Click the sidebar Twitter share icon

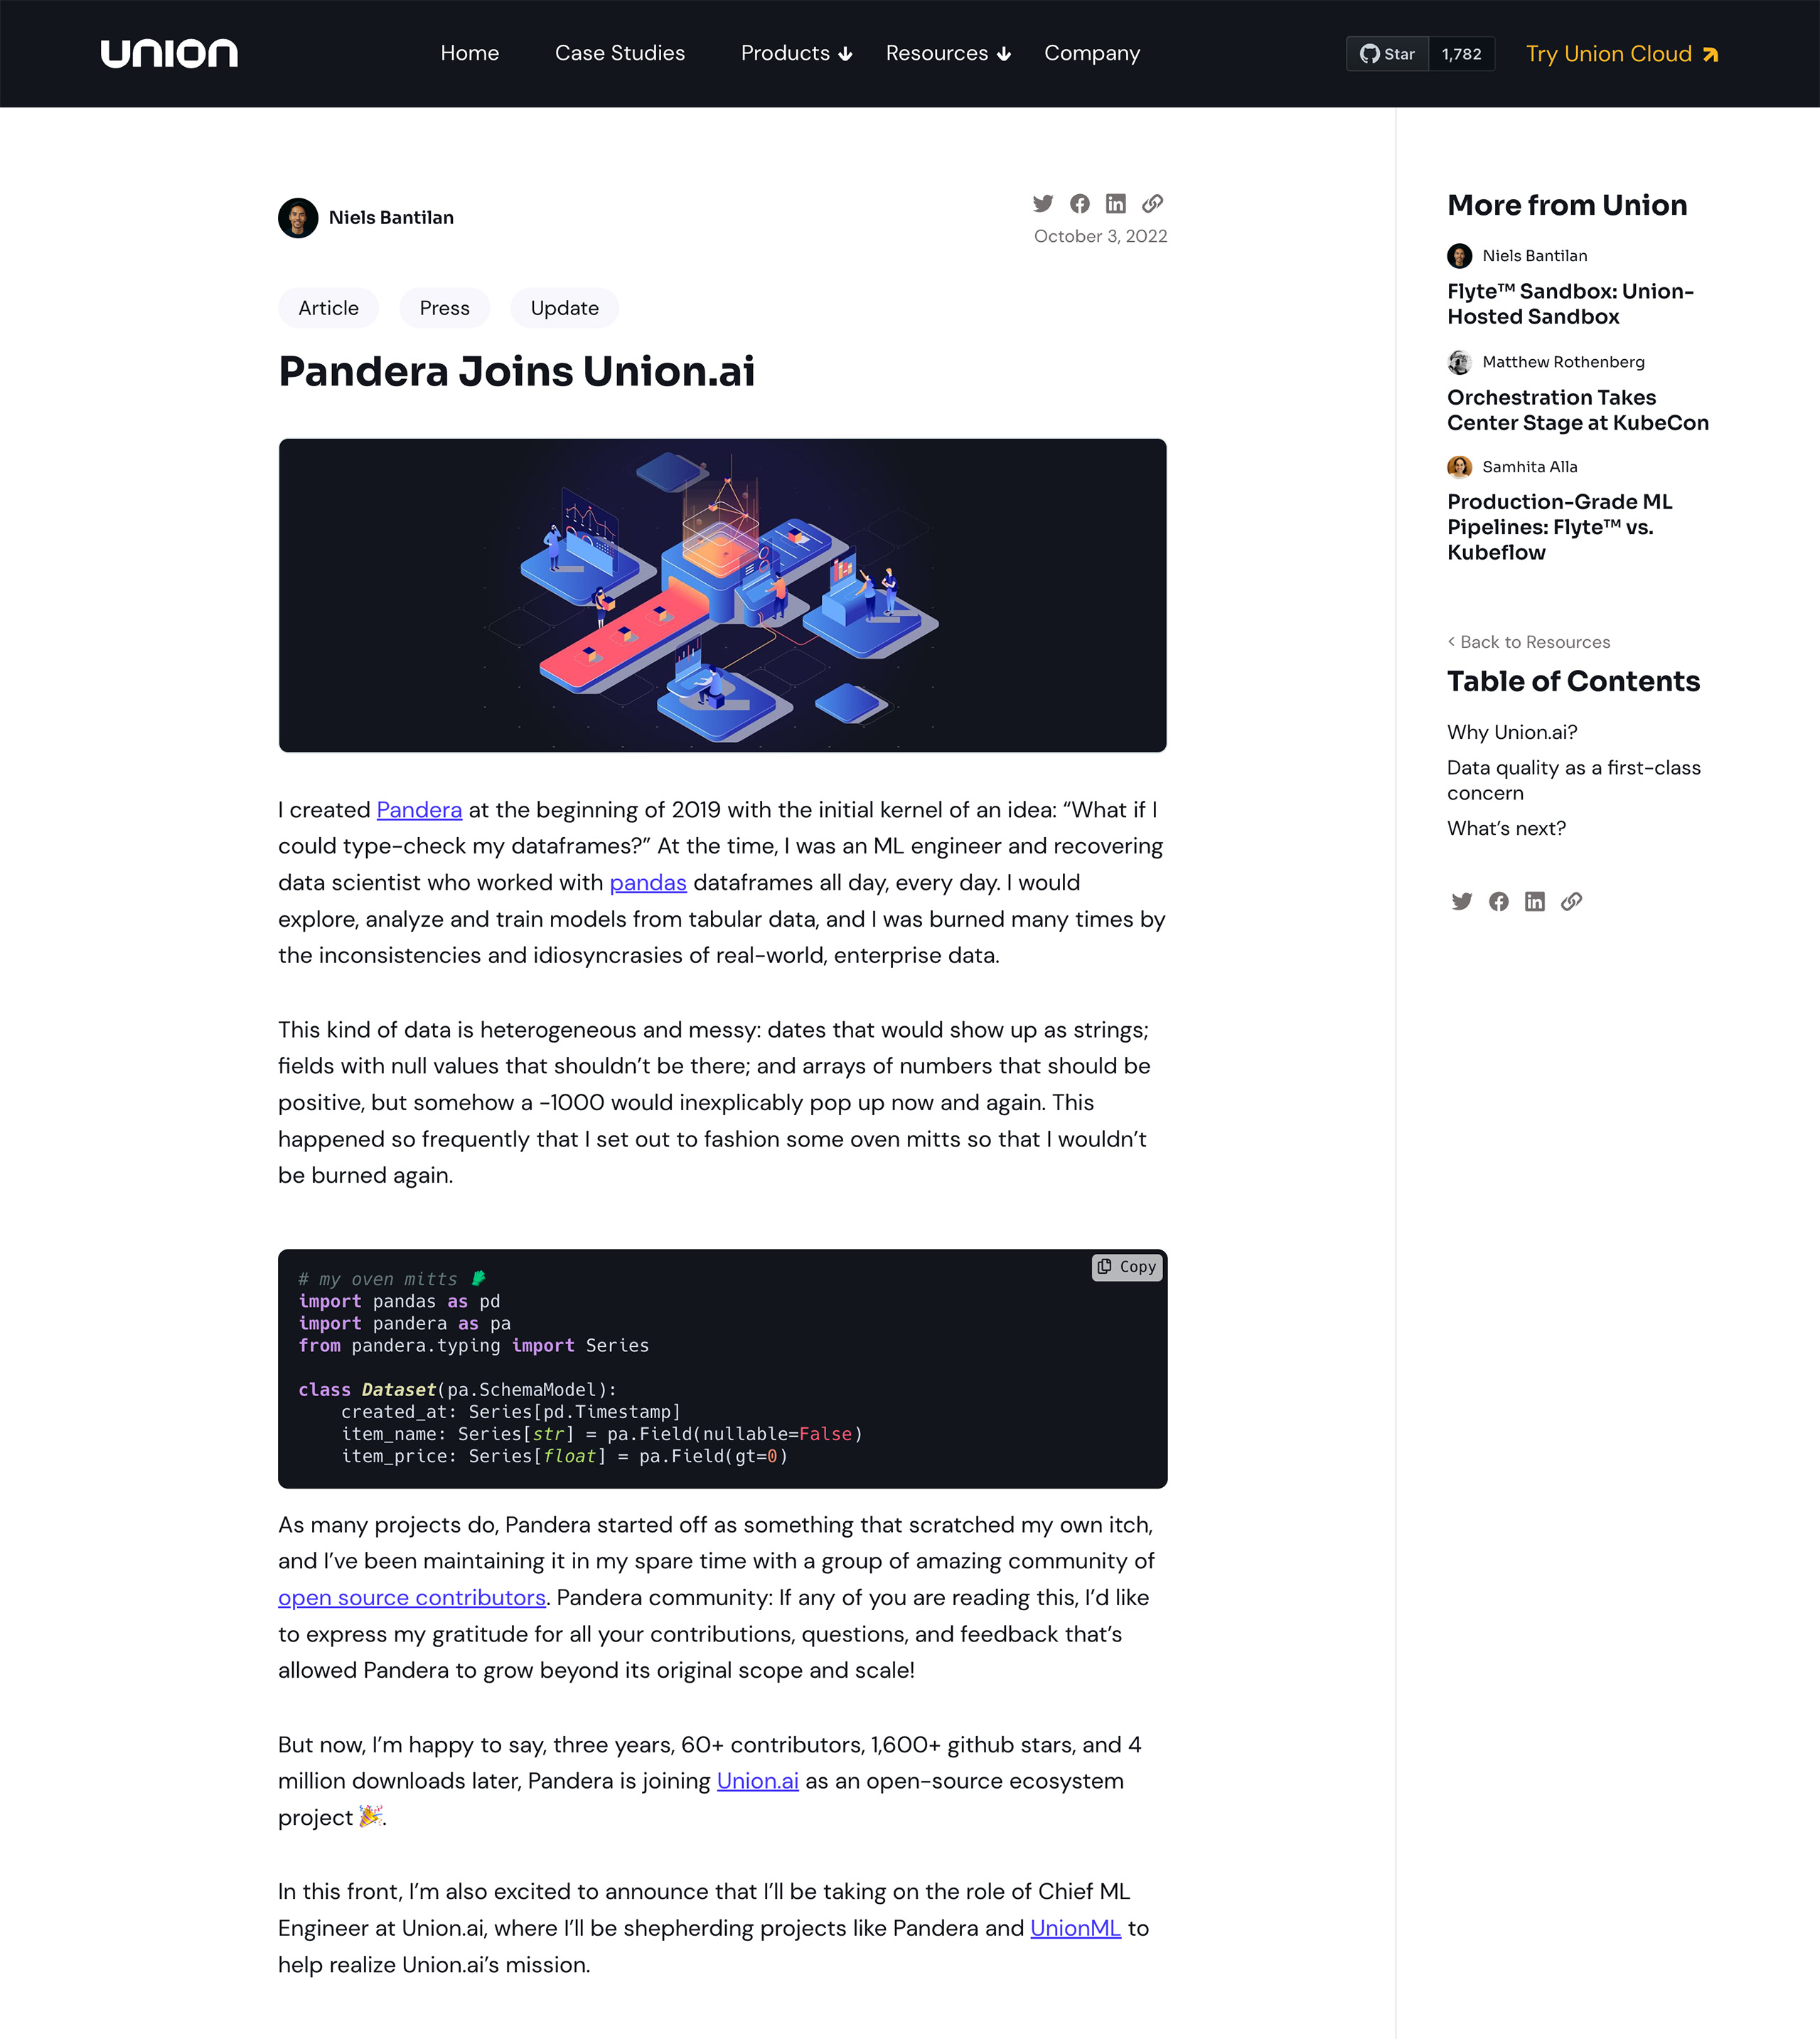(x=1461, y=902)
